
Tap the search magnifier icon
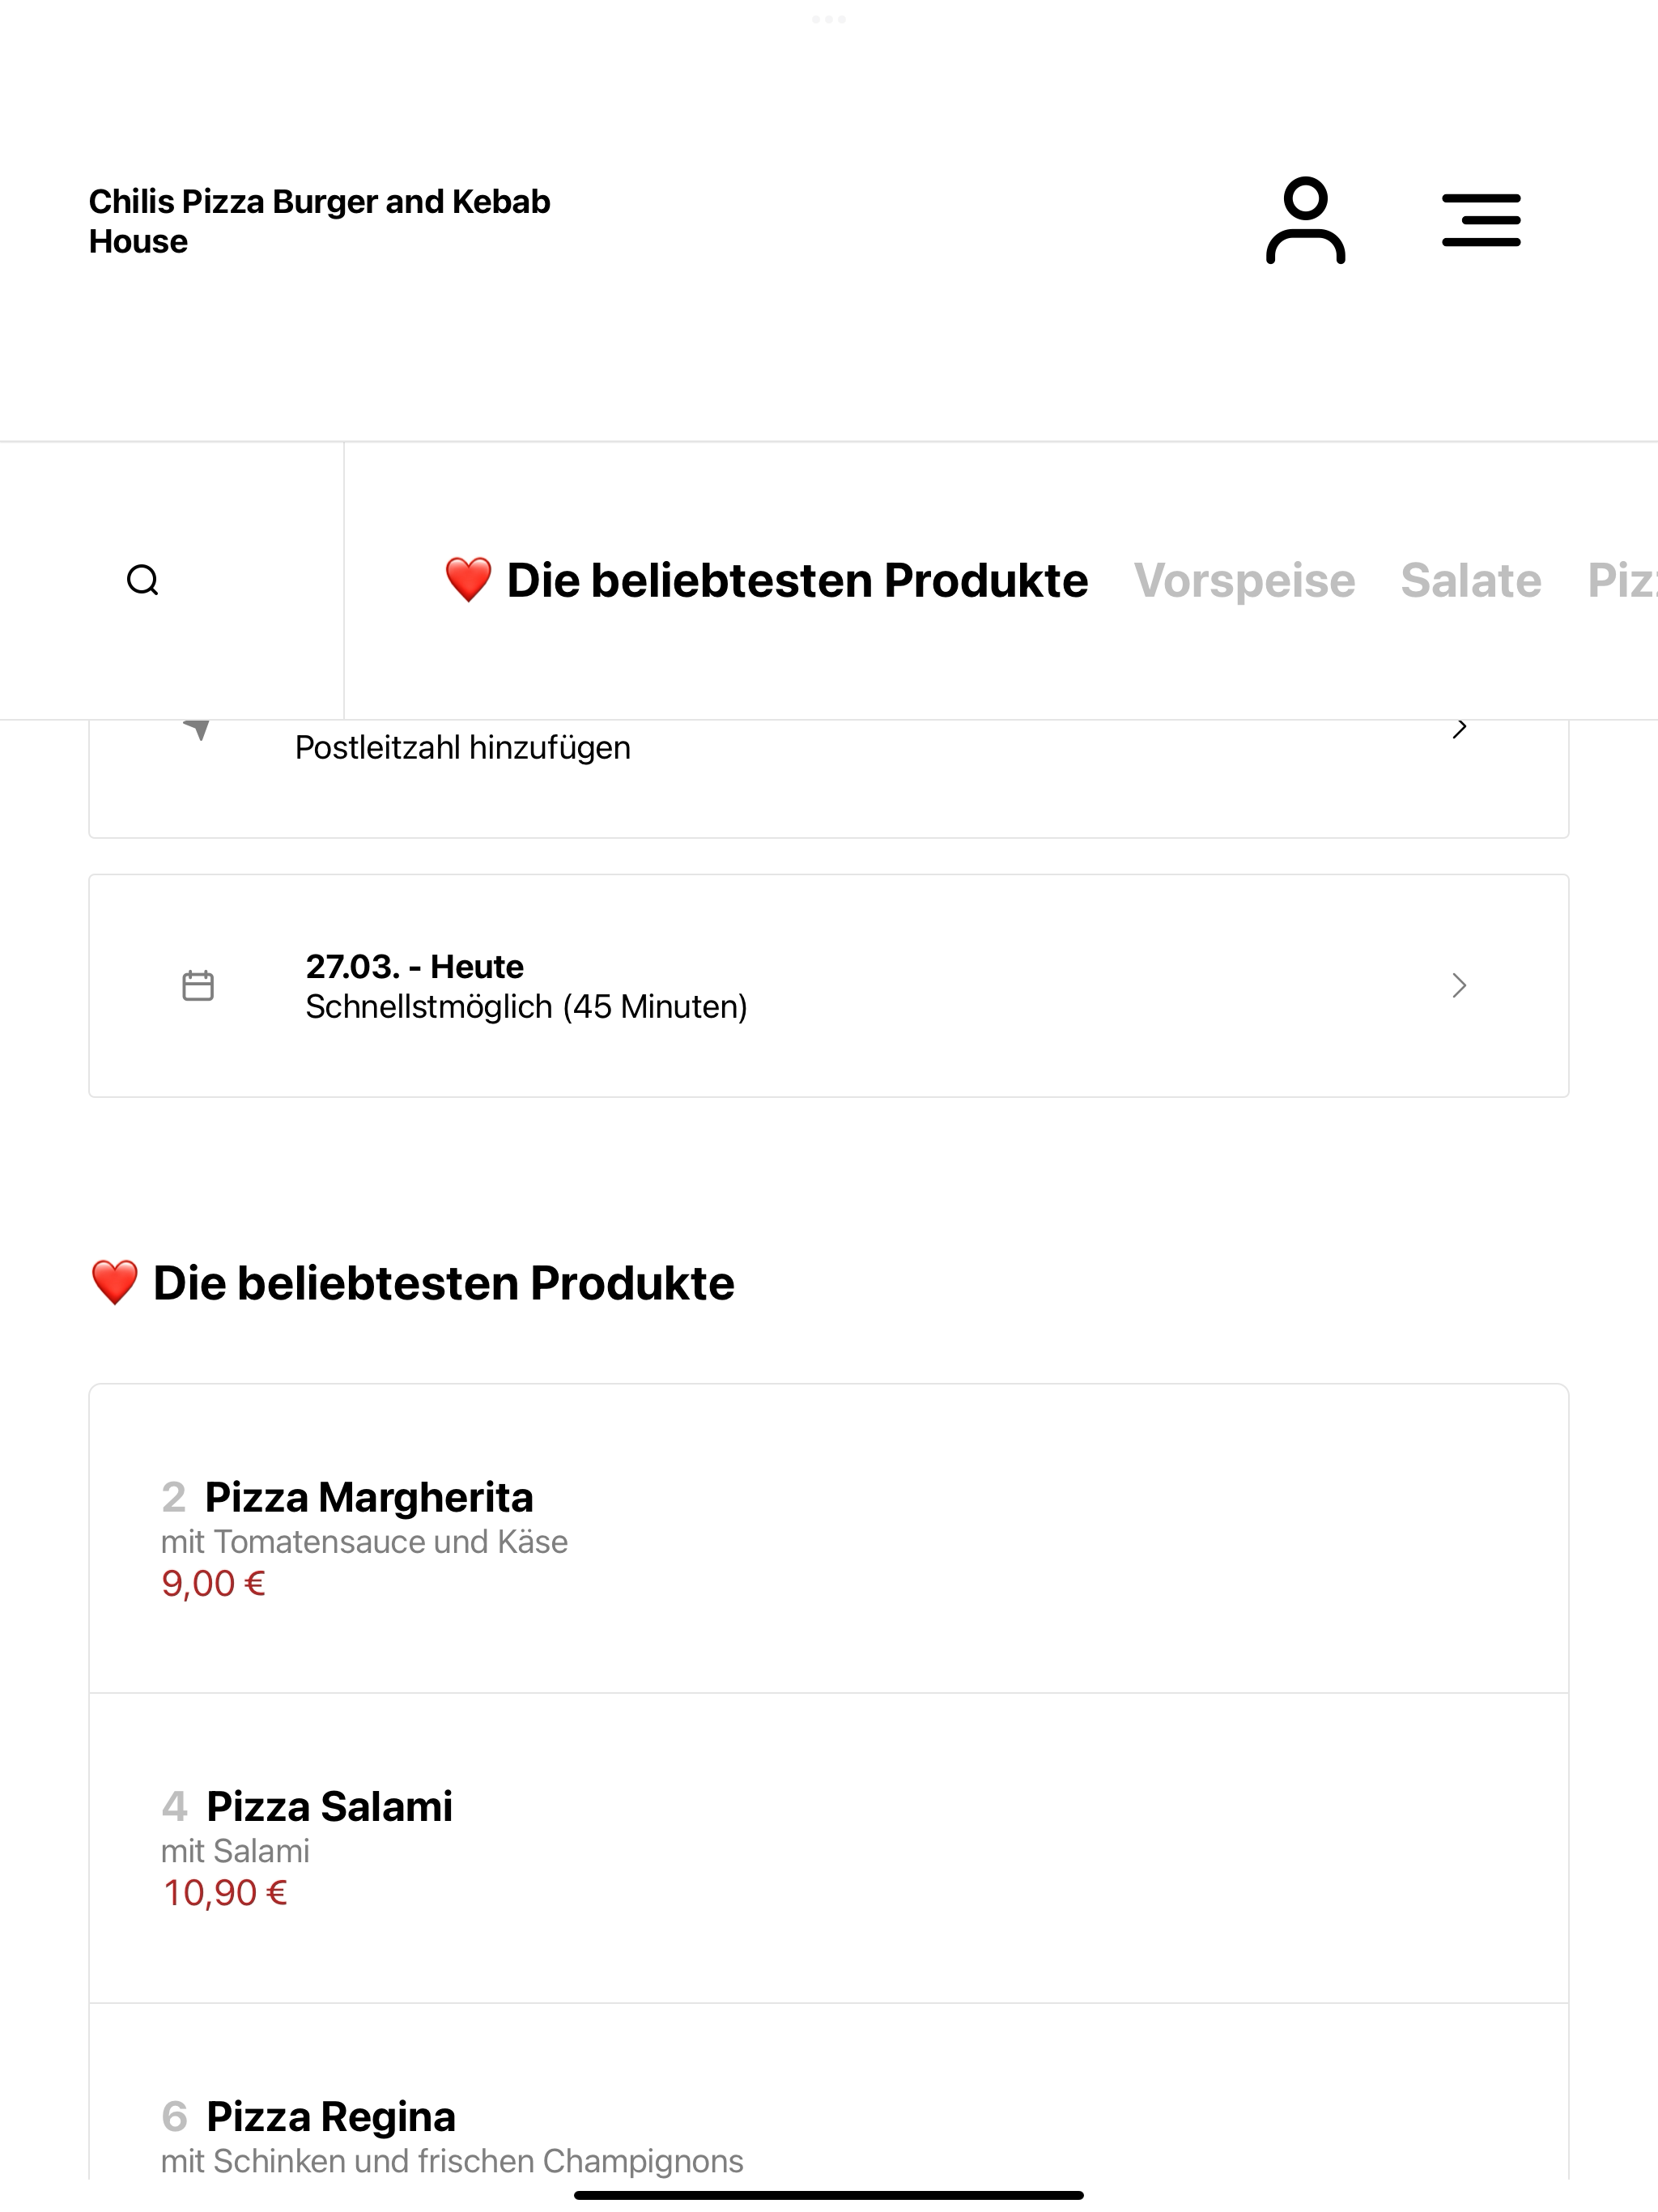(x=143, y=580)
